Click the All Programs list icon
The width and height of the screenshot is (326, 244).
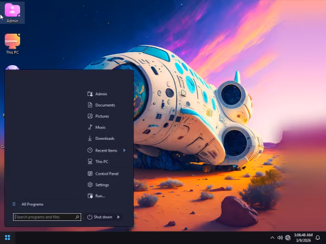tap(14, 204)
